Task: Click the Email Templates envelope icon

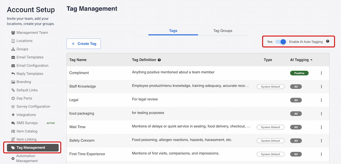Action: pos(13,57)
